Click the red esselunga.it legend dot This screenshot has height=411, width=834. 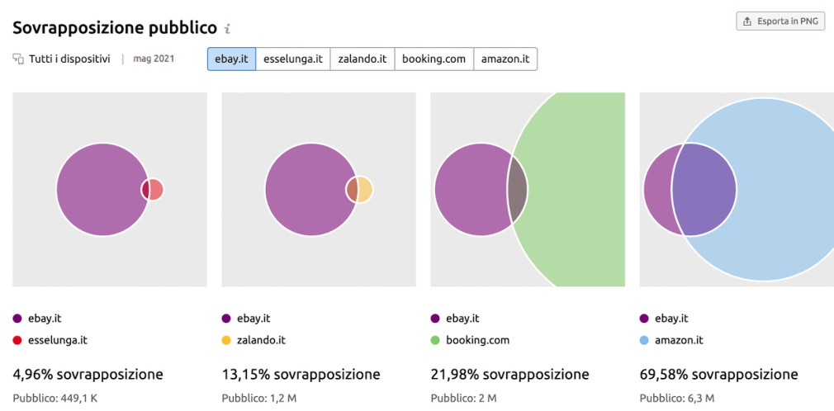point(17,340)
